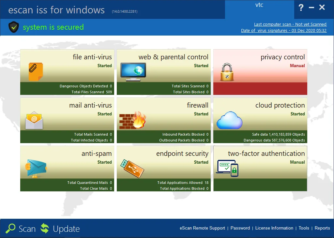Open file anti-virus via the folder icon

36,72
